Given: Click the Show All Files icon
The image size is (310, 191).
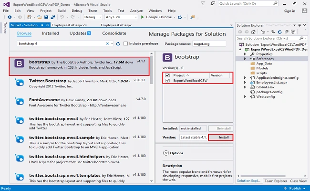Looking at the screenshot, I should click(x=293, y=32).
